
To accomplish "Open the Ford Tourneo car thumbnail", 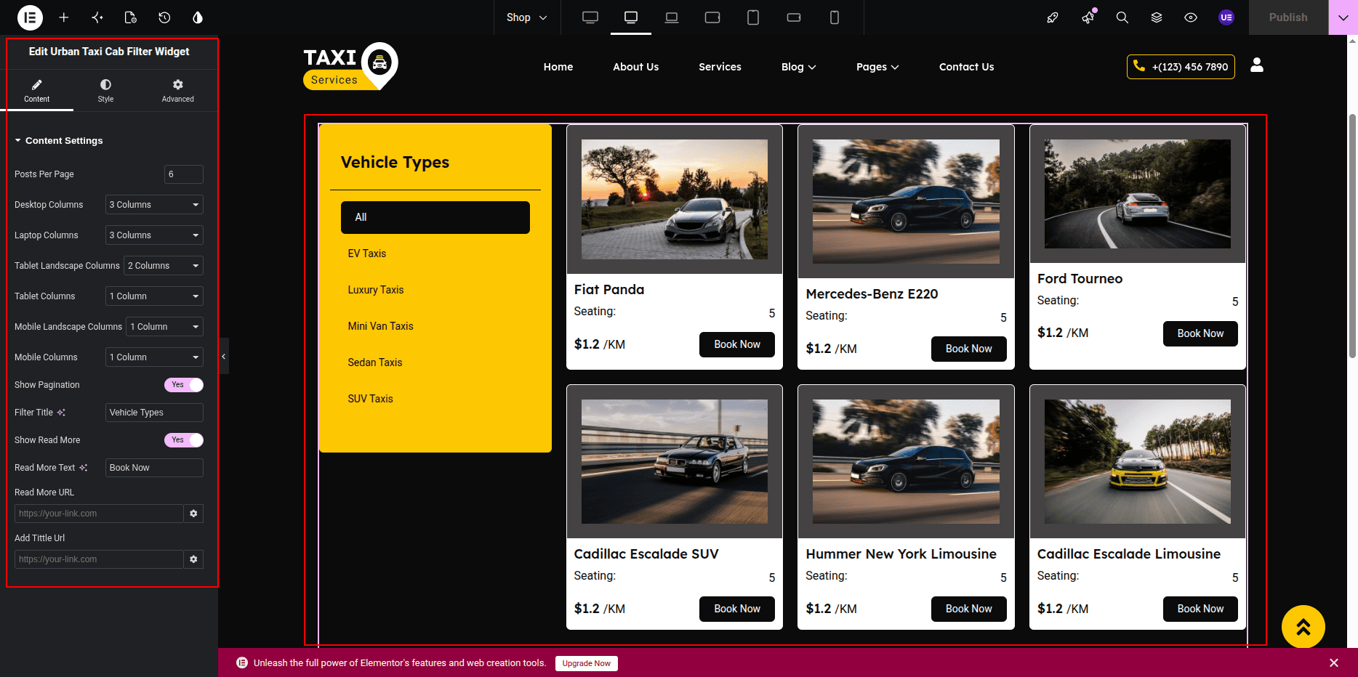I will click(x=1138, y=194).
